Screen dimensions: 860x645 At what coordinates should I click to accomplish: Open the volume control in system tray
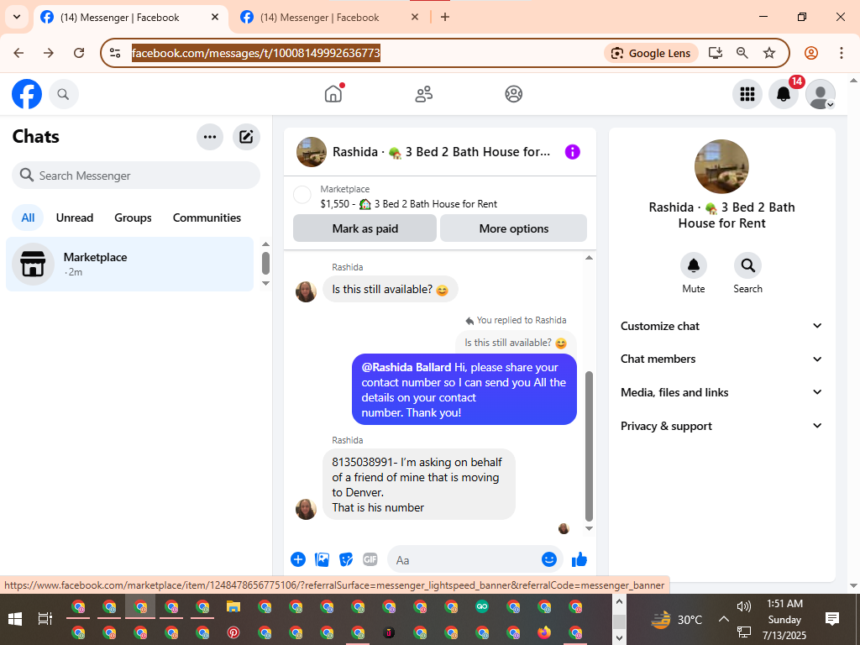pos(744,606)
